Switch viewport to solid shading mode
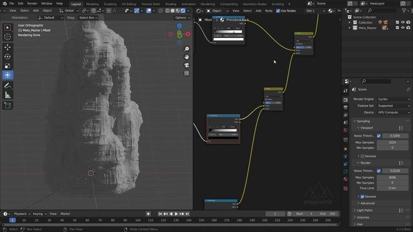 [x=172, y=11]
